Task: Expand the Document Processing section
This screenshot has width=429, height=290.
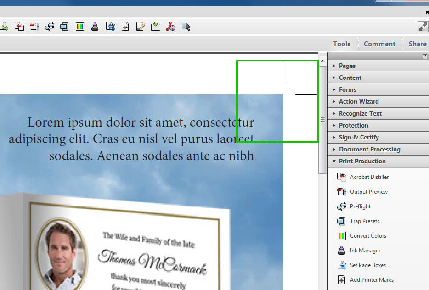Action: [x=378, y=149]
